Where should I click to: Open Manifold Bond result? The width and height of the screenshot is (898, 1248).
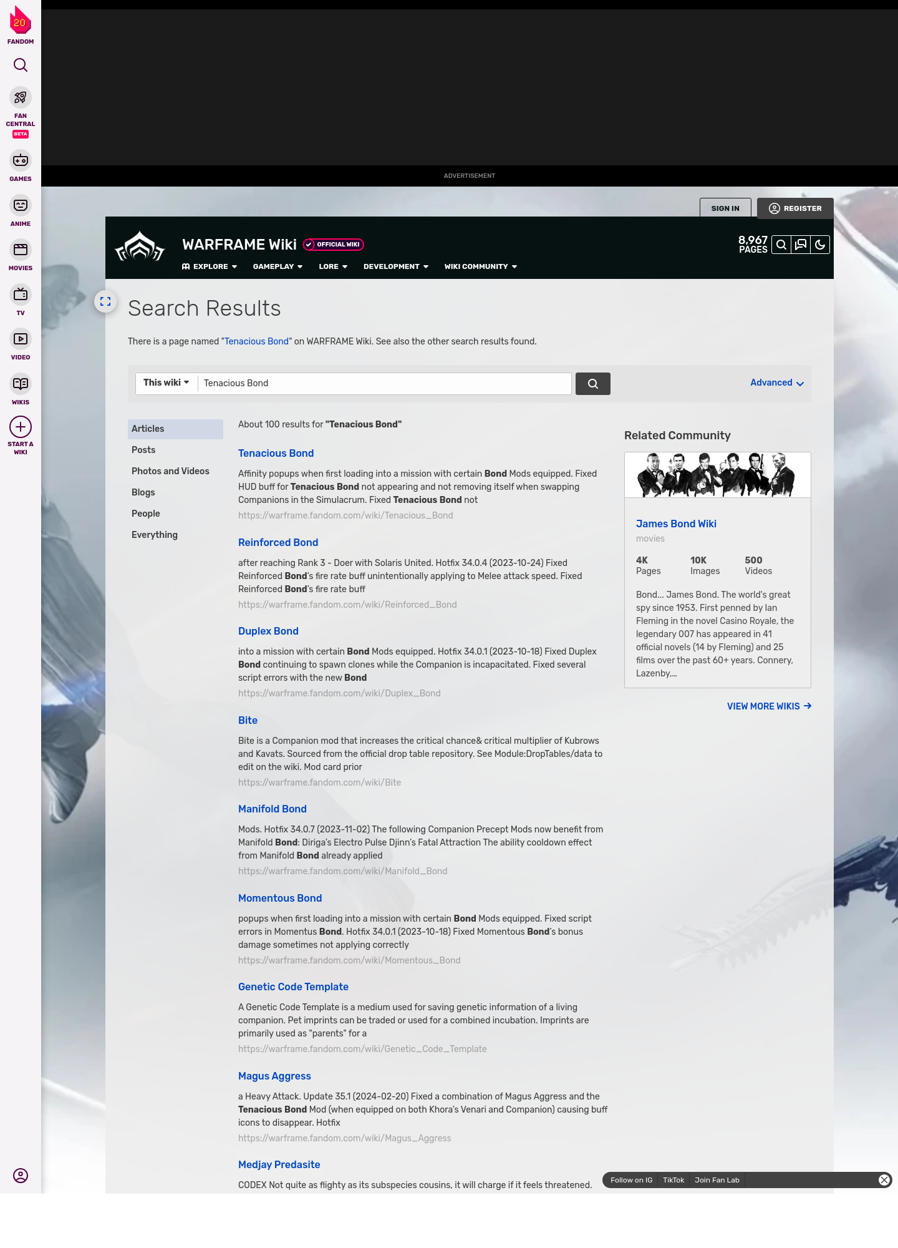tap(273, 809)
